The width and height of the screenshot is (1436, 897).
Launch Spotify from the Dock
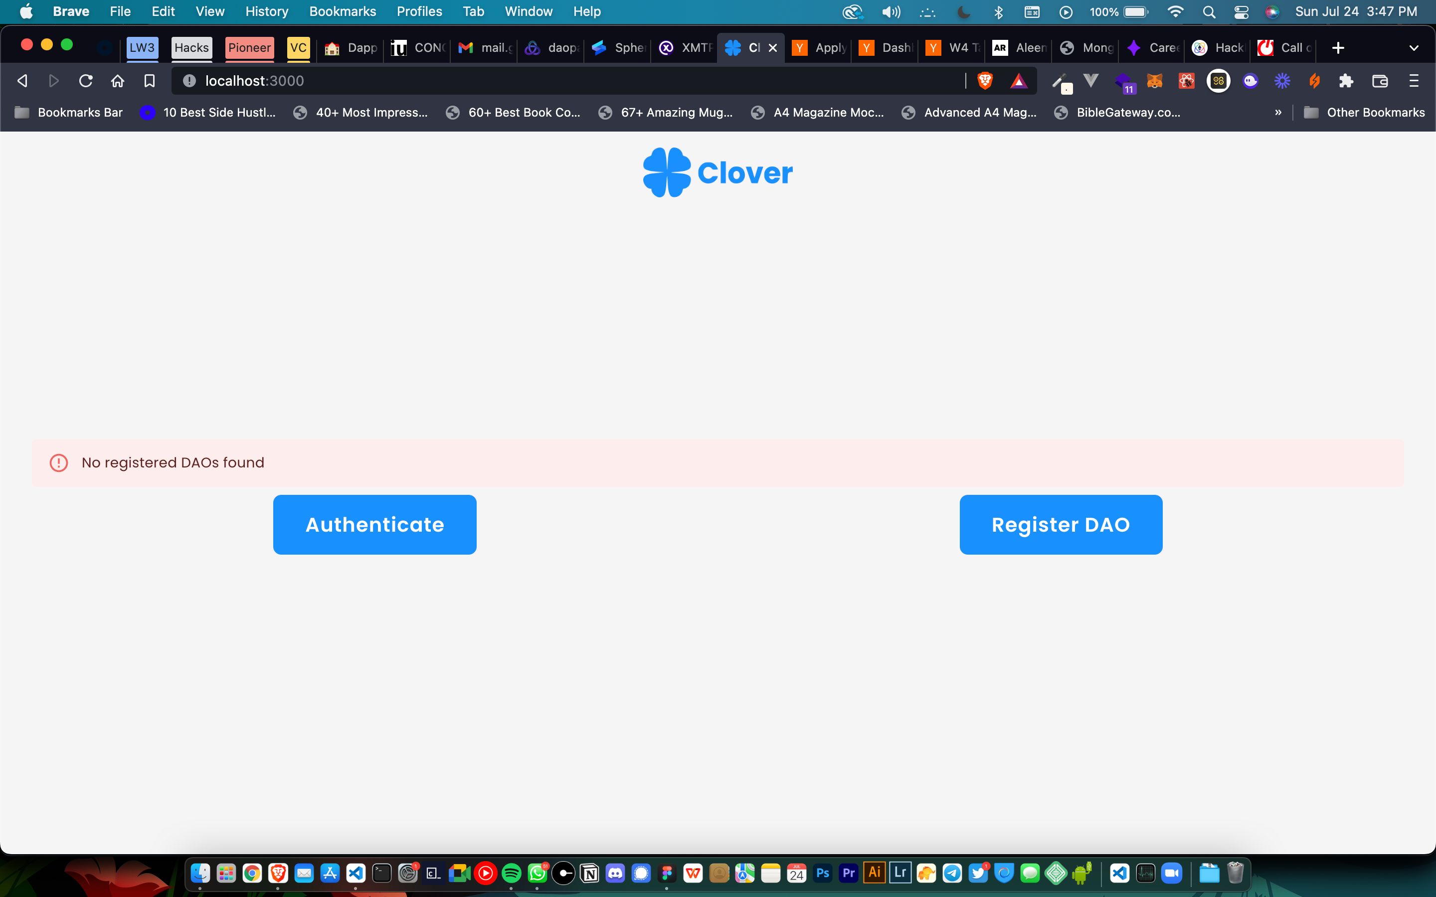[x=512, y=873]
